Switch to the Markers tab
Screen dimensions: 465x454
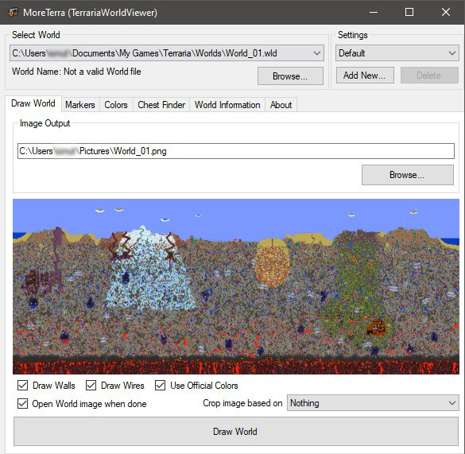80,105
